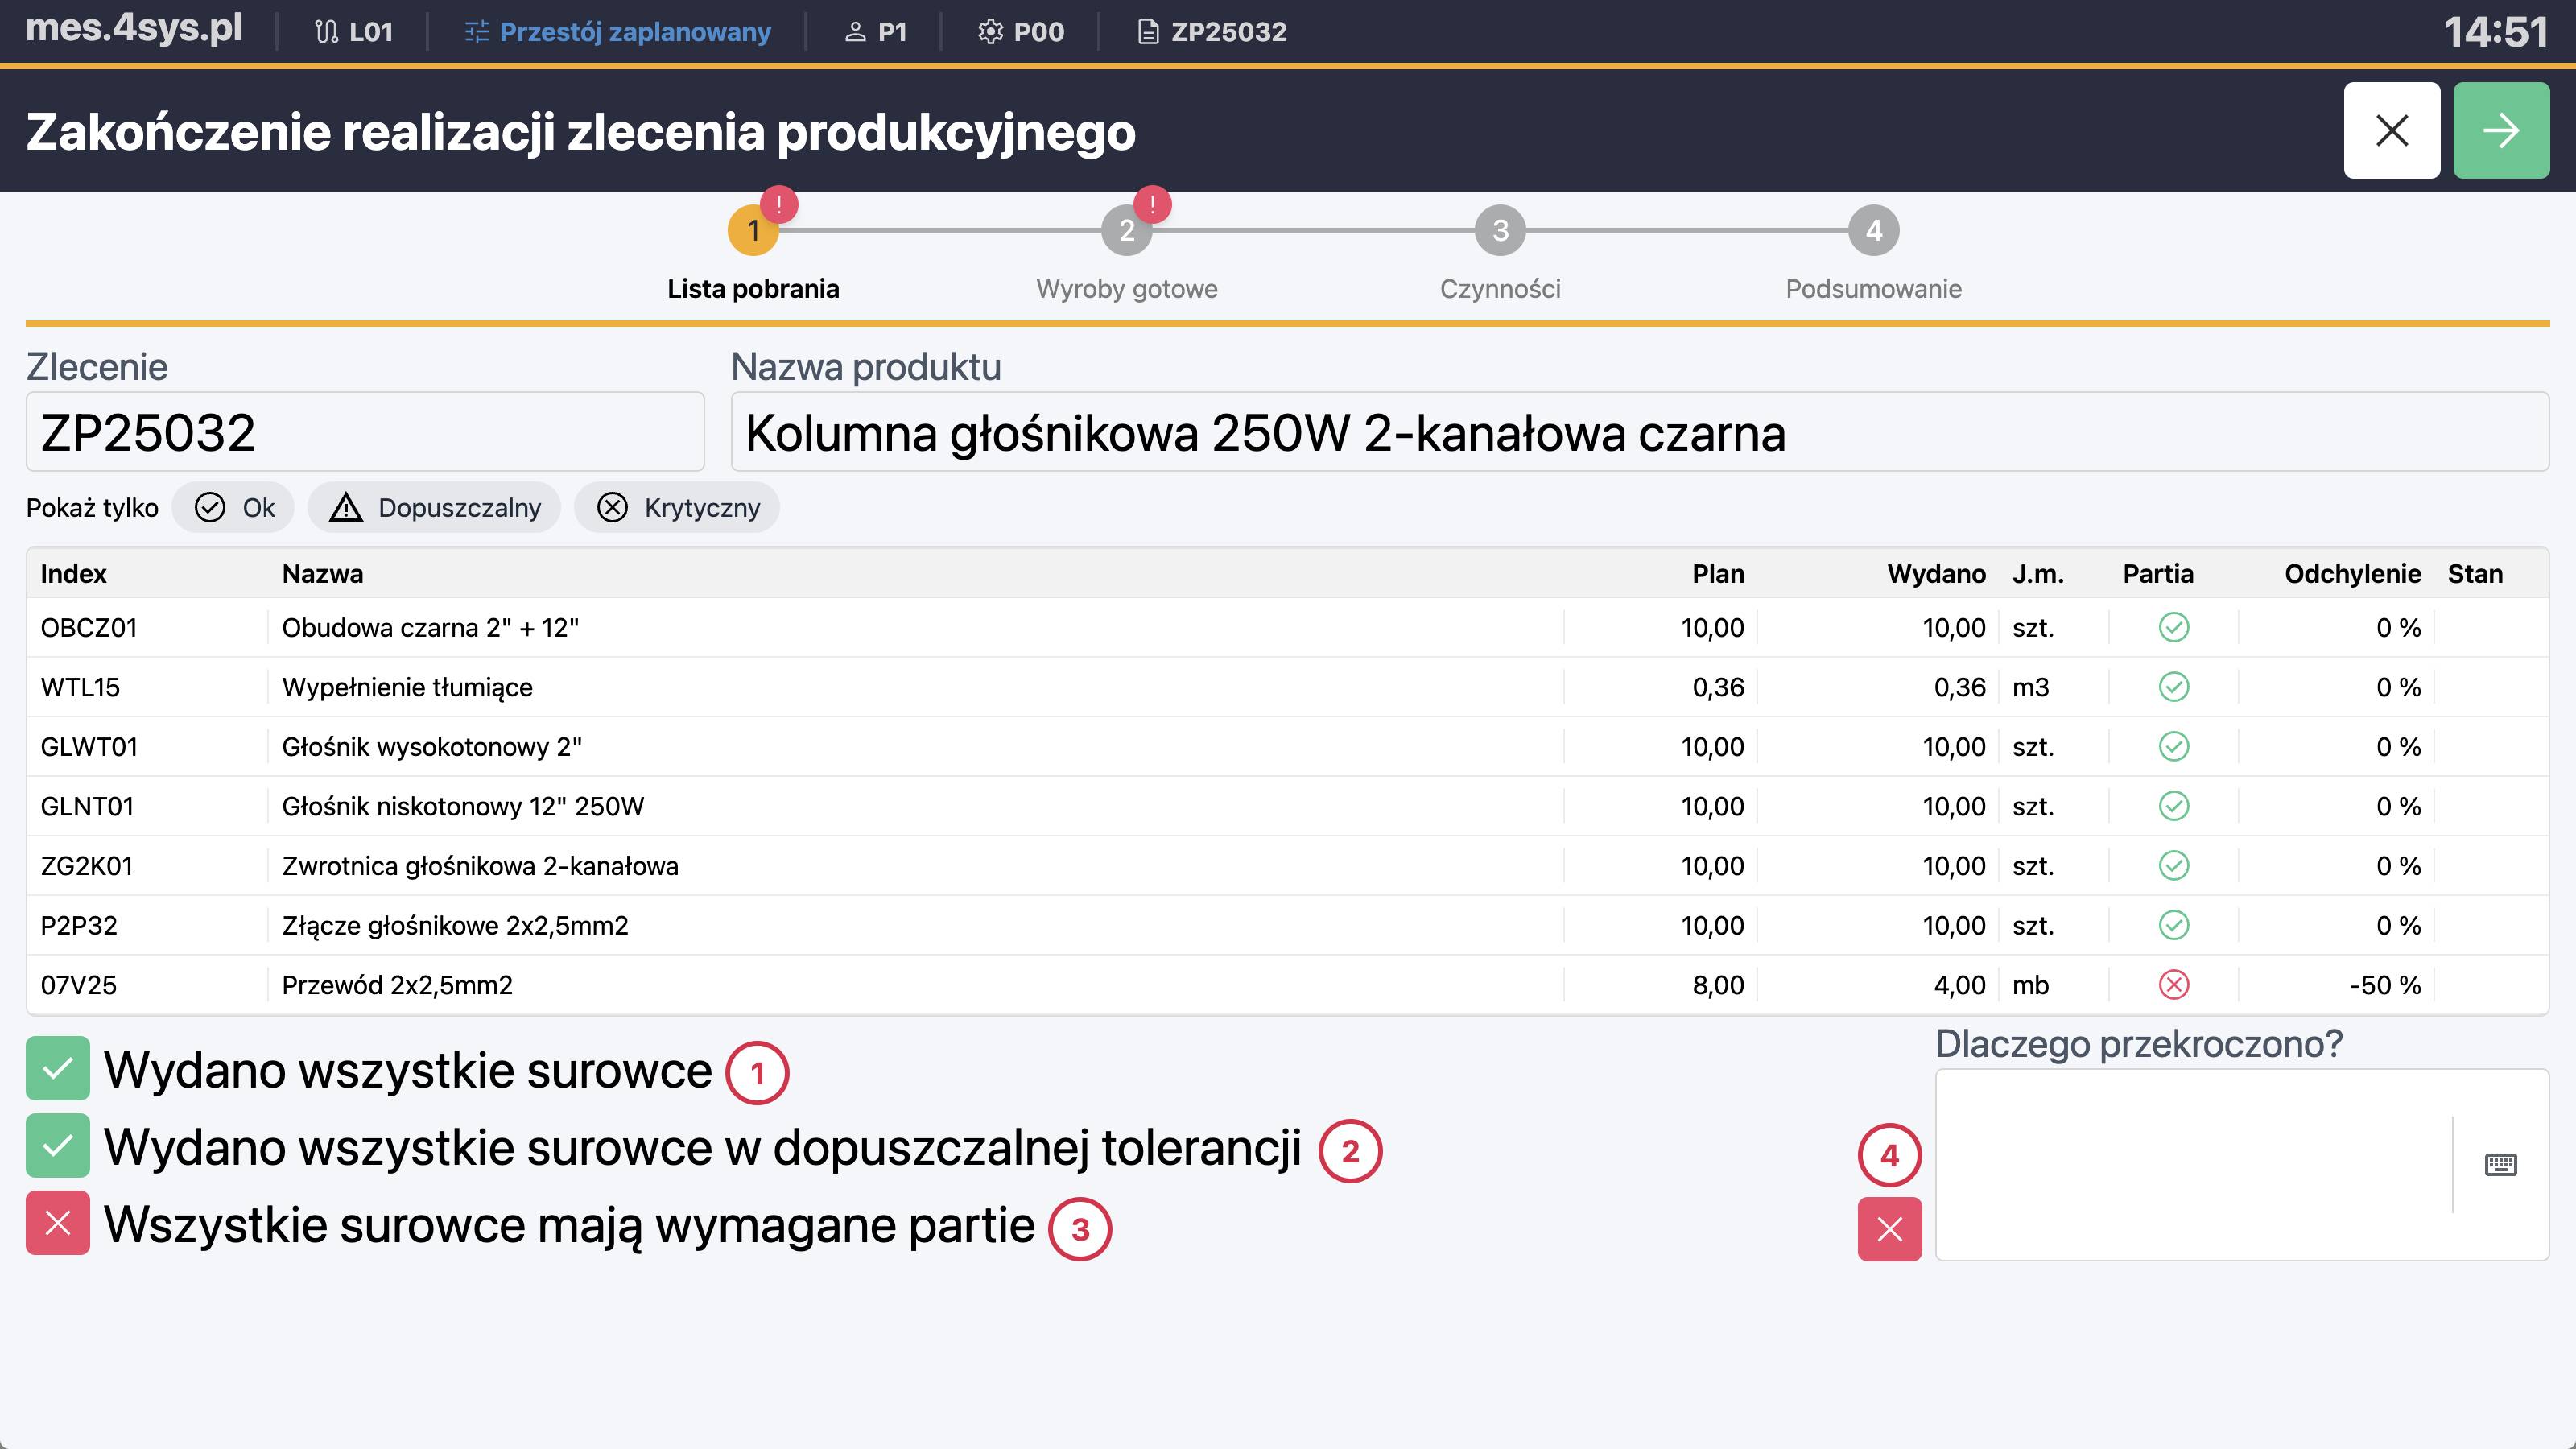Click the ZP25032 document icon in the top bar
Viewport: 2576px width, 1449px height.
(x=1148, y=31)
